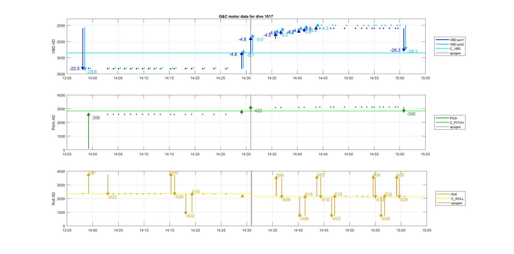This screenshot has width=514, height=254.
Task: Select the 'C_PITCH' legend entry
Action: [x=457, y=123]
